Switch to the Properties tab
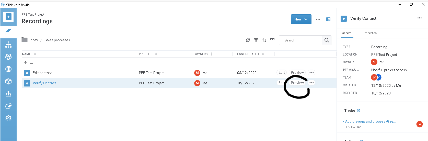This screenshot has width=428, height=141. 369,33
